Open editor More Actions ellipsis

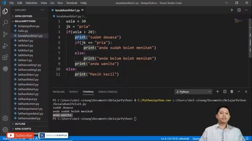click(246, 10)
